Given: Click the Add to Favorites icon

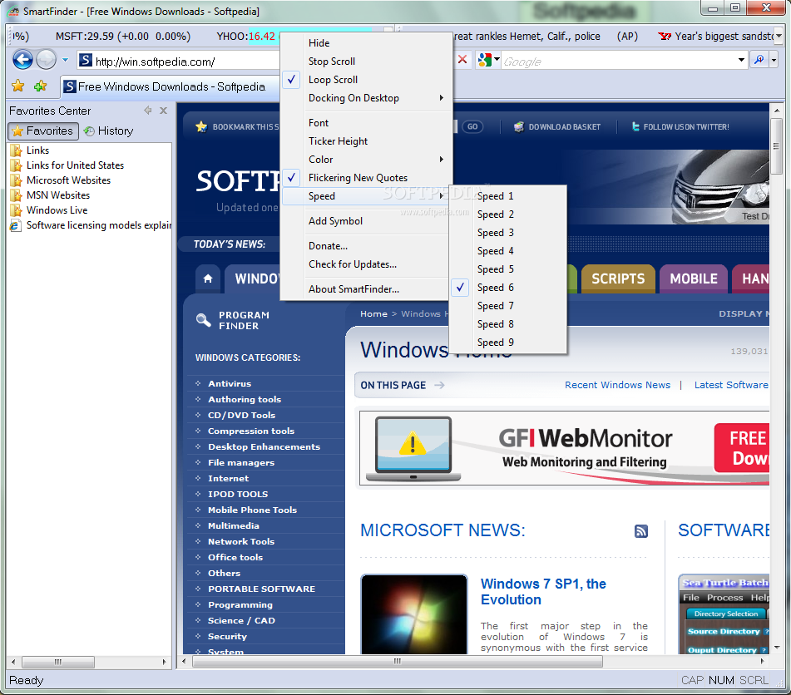Looking at the screenshot, I should point(41,86).
